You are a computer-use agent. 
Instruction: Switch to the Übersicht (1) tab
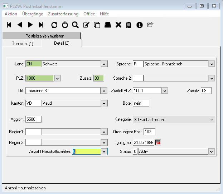22,43
